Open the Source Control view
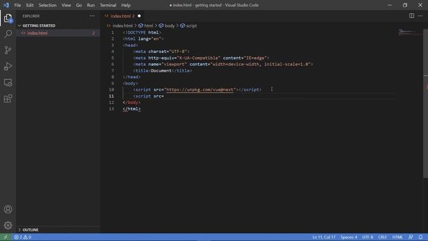Viewport: 428px width, 241px height. coord(8,50)
